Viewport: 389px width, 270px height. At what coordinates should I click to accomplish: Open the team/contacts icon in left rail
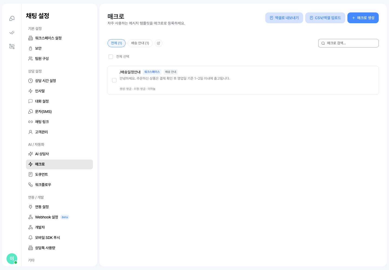12,46
